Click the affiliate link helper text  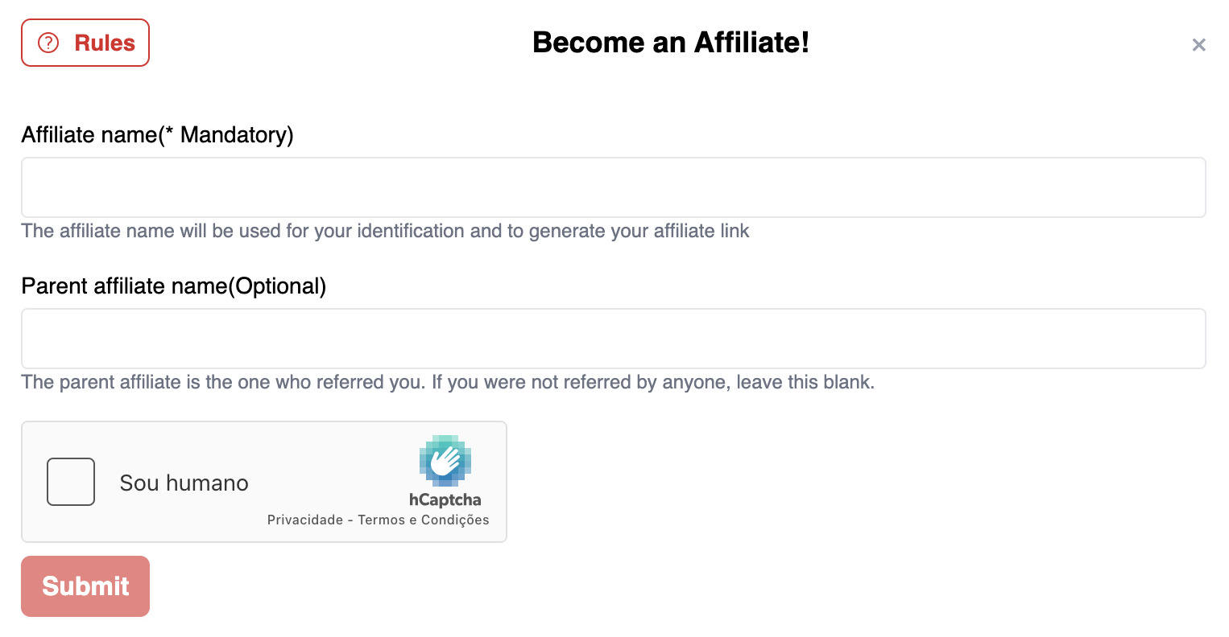[x=385, y=232]
